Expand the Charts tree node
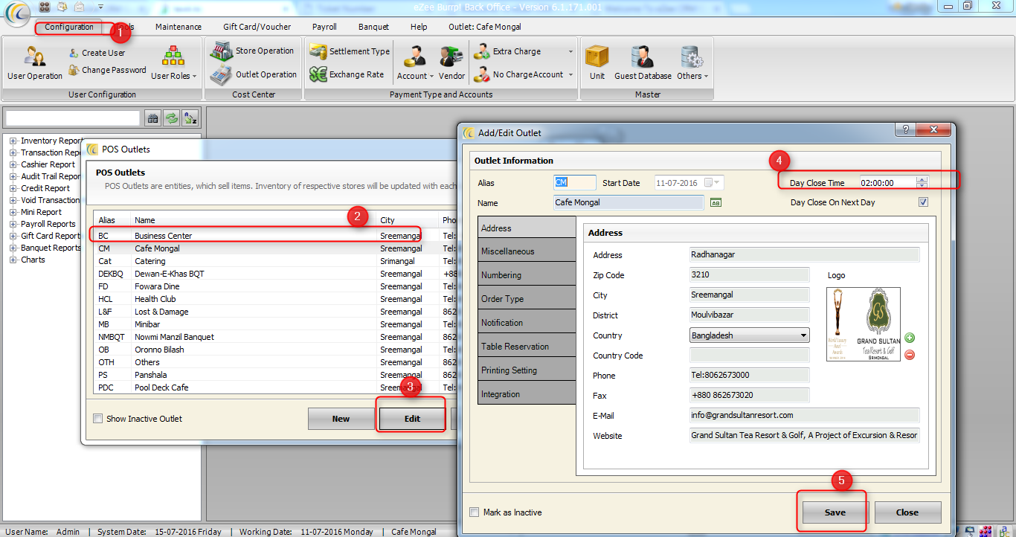The image size is (1016, 537). coord(13,260)
